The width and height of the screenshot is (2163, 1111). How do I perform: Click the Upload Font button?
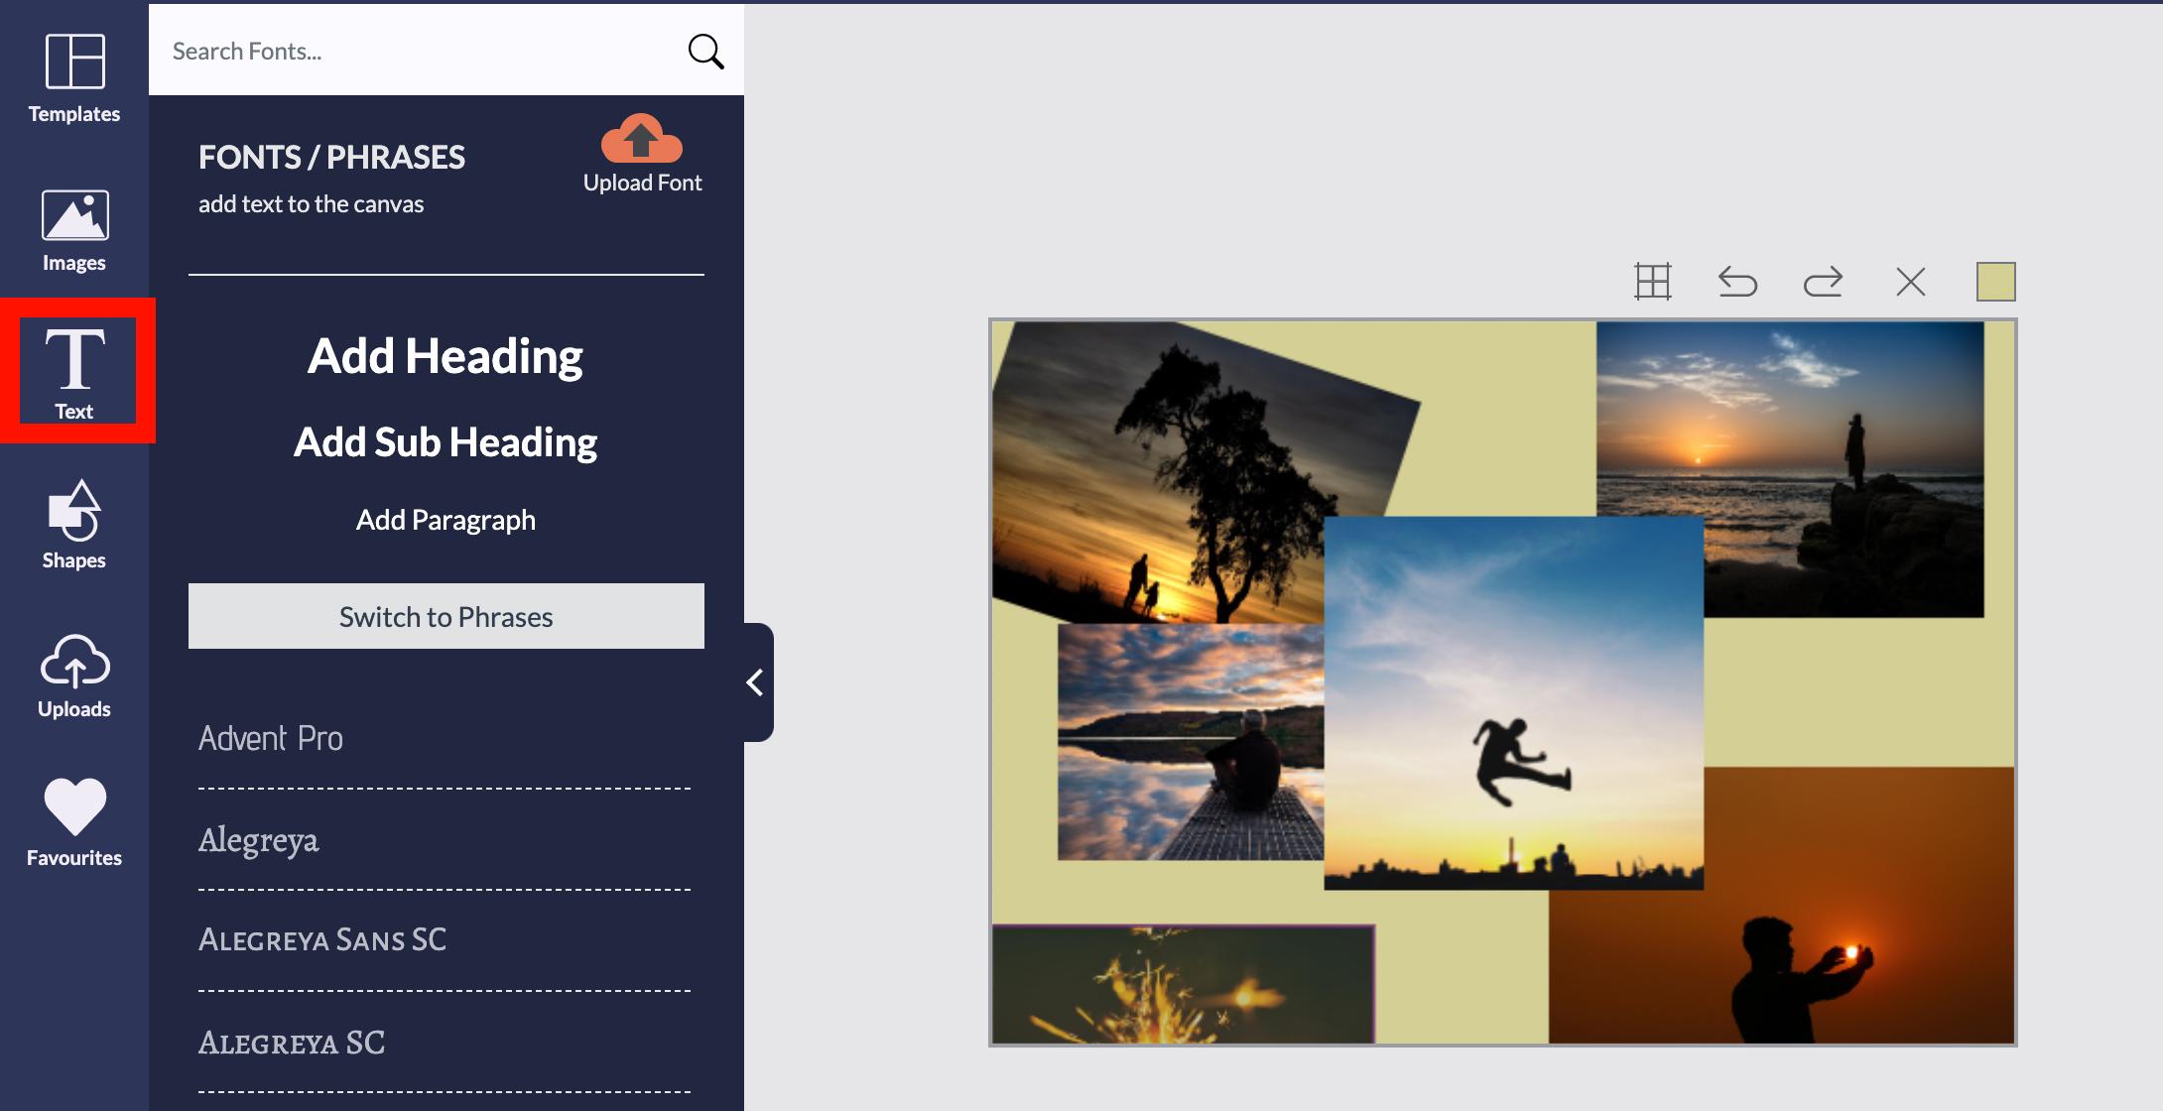(x=642, y=153)
